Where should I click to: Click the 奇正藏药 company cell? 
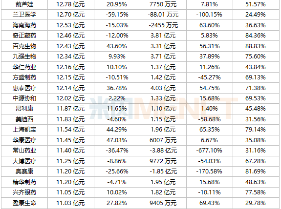point(24,36)
